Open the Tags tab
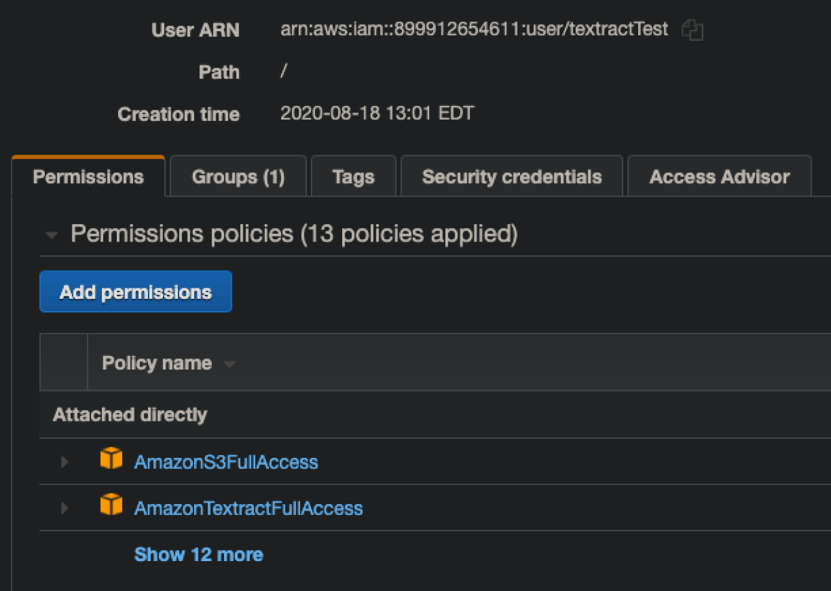The image size is (831, 591). click(x=353, y=177)
